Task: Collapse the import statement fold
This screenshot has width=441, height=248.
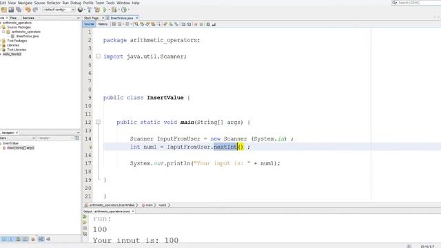Action: (x=98, y=56)
